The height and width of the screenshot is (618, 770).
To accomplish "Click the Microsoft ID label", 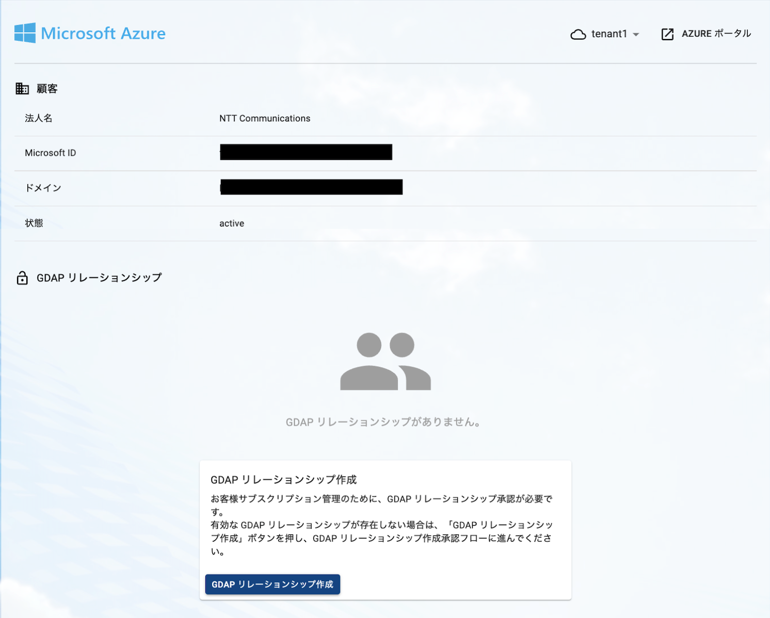I will [x=51, y=153].
